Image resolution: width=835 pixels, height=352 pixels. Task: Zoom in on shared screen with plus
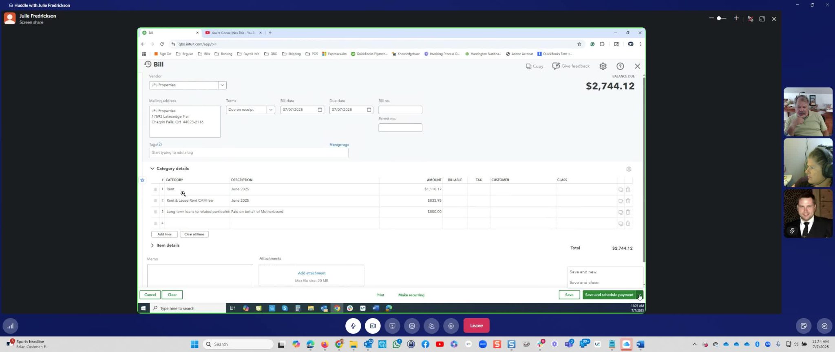[736, 18]
